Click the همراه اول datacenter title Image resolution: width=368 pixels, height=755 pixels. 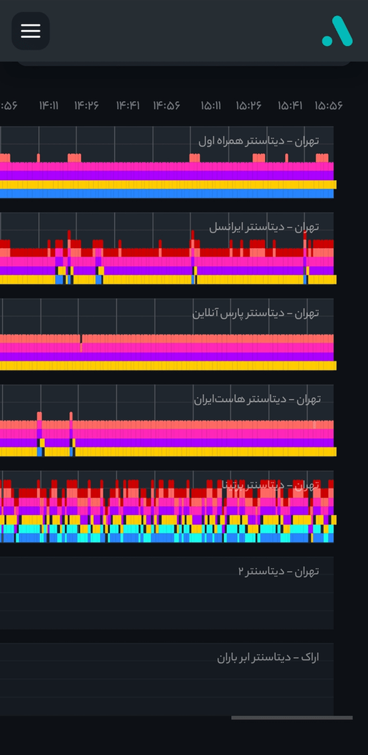(258, 141)
